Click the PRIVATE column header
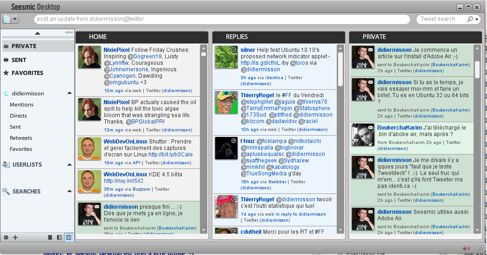 [x=415, y=37]
